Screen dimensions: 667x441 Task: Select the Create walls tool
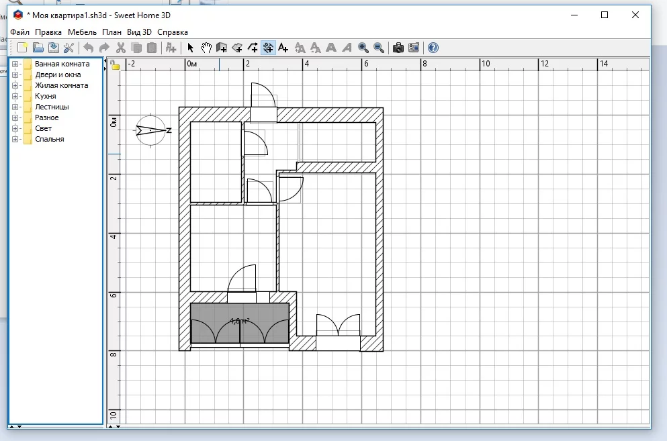point(221,48)
